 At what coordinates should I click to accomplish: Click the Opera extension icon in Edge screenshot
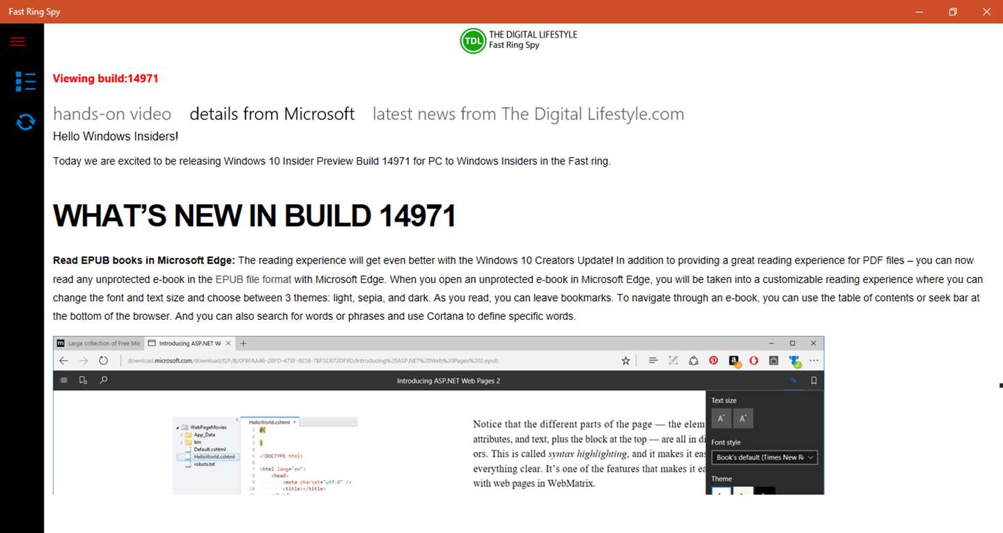click(x=754, y=360)
